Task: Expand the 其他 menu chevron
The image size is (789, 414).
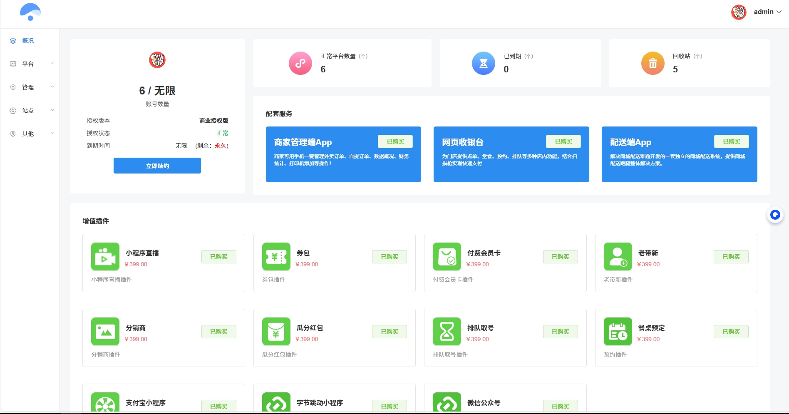Action: [x=52, y=134]
